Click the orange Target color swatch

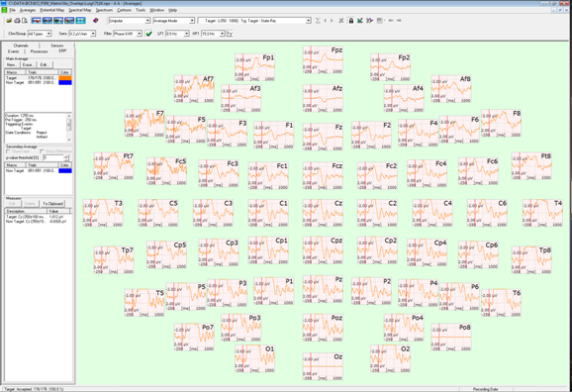pyautogui.click(x=65, y=78)
